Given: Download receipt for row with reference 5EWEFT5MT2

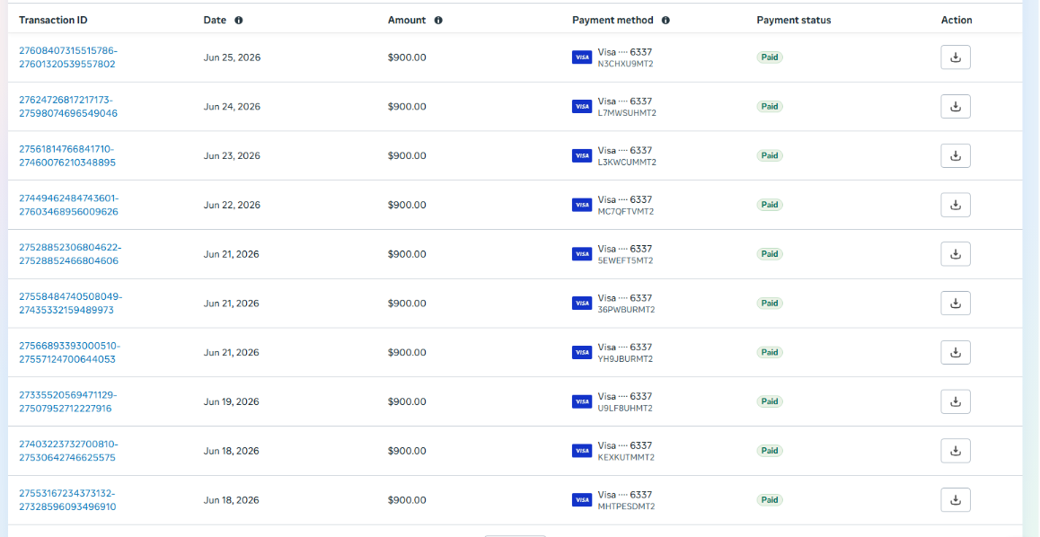Looking at the screenshot, I should pos(955,254).
